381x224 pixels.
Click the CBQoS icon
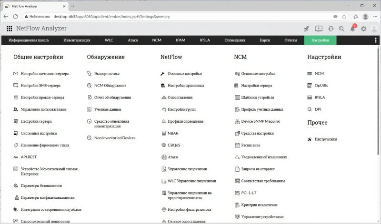(x=164, y=145)
